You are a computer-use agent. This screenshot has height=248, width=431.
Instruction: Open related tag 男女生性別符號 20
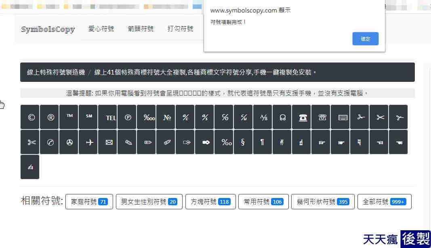click(149, 202)
